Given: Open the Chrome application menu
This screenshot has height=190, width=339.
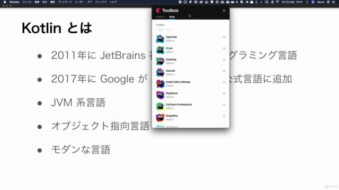Looking at the screenshot, I should 14,2.
